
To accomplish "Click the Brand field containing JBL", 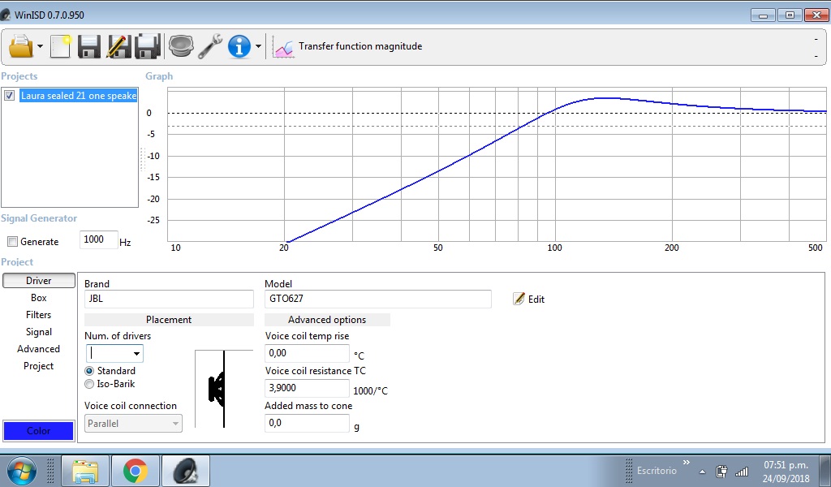I will pos(169,299).
